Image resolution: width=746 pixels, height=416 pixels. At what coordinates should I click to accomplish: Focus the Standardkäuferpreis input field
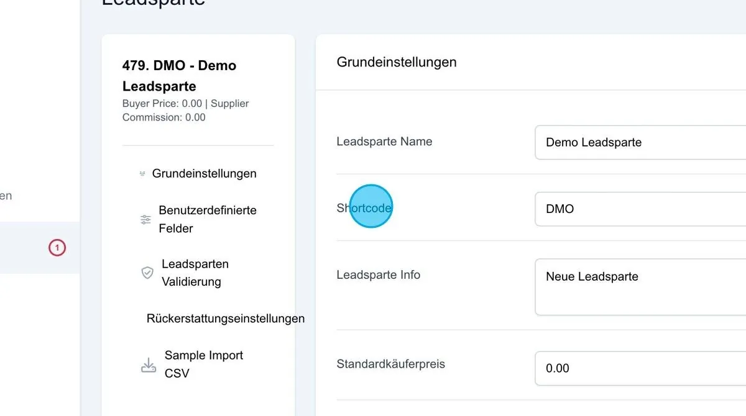[640, 368]
